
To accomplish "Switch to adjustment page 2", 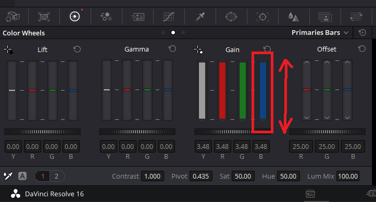I will click(57, 176).
